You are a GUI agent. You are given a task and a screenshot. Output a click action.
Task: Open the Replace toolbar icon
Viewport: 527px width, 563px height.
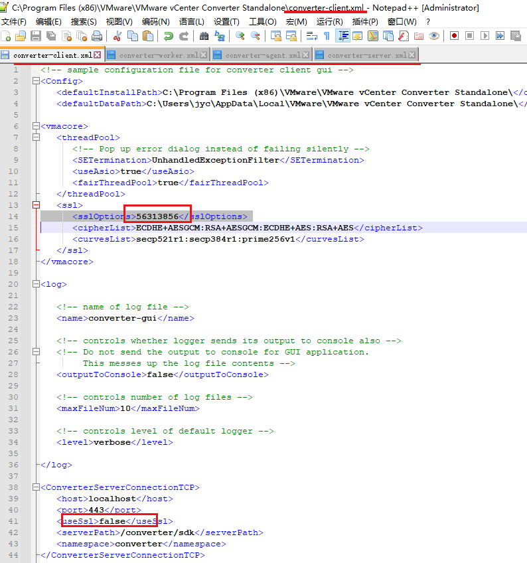click(219, 36)
